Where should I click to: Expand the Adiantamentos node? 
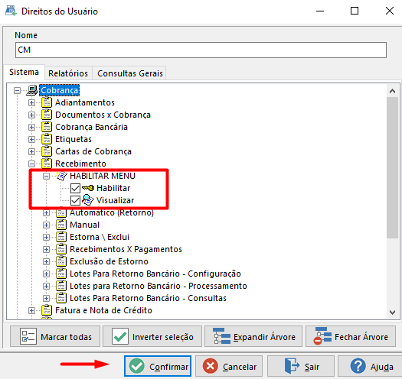point(32,102)
